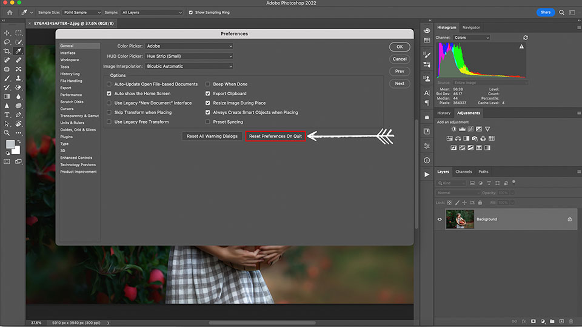
Task: Click the background color swatch
Action: (17, 150)
